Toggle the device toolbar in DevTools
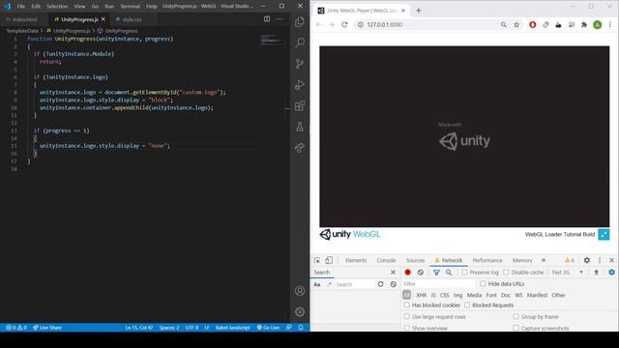619x348 pixels. [329, 260]
